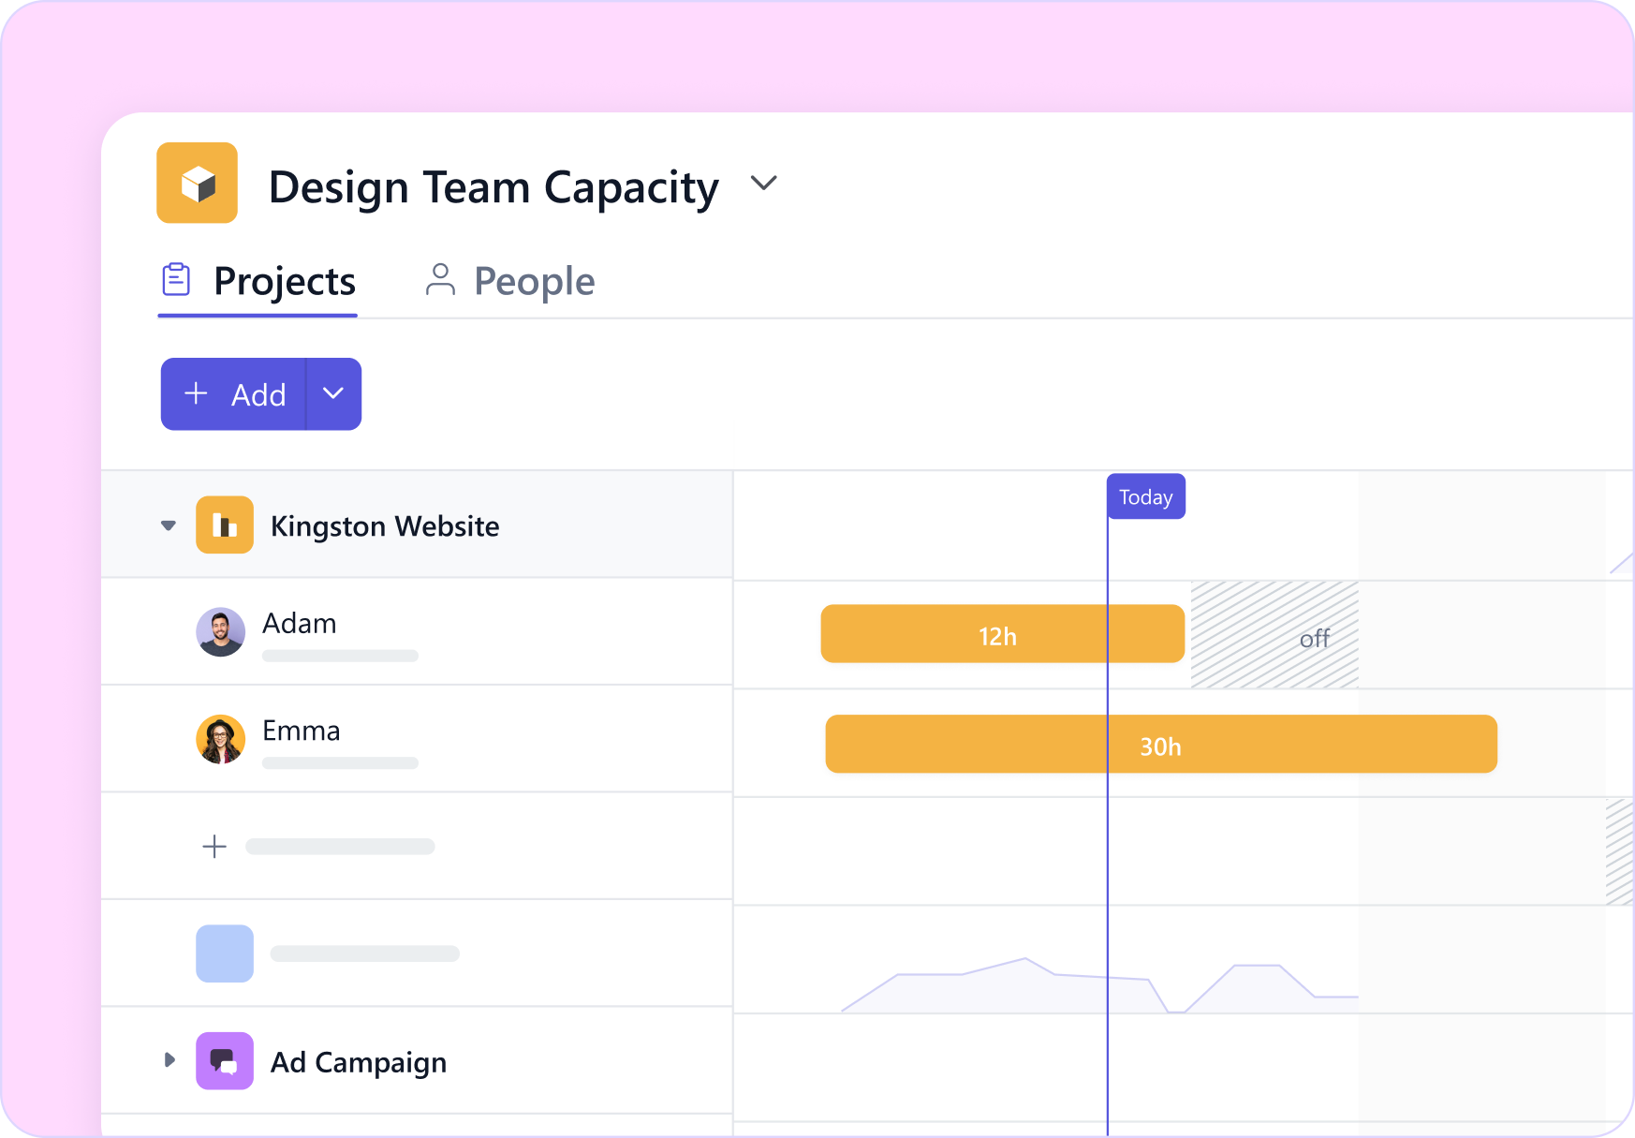
Task: Expand the Ad Campaign project
Action: pyautogui.click(x=169, y=1058)
